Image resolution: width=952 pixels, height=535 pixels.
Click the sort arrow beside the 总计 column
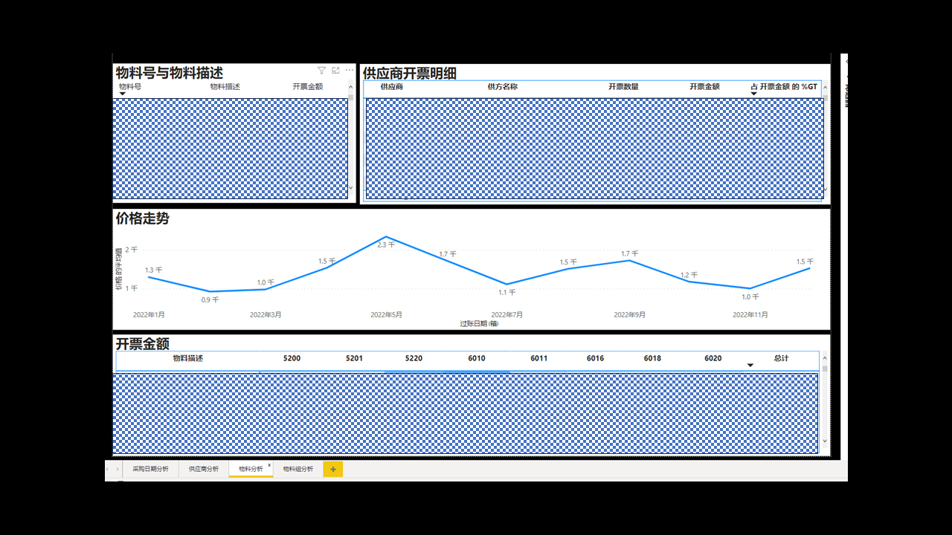tap(750, 365)
